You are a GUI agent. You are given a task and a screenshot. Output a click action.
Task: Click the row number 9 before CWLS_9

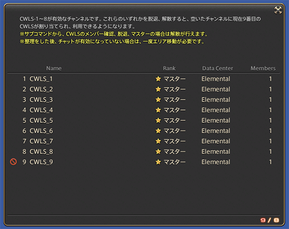[25, 162]
